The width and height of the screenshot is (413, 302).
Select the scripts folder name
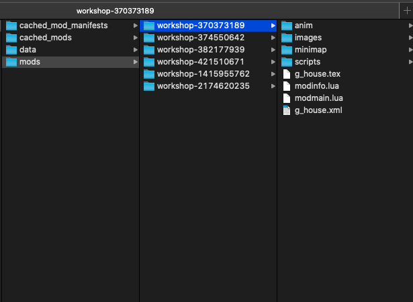tap(308, 62)
